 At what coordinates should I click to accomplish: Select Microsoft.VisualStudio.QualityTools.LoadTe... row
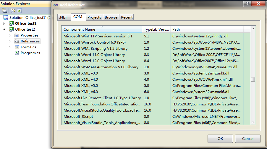tap(156, 110)
